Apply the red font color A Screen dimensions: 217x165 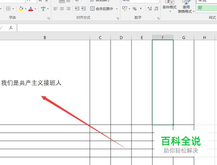[31, 9]
